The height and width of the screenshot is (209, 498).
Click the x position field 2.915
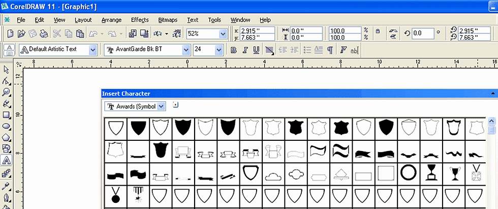[258, 31]
